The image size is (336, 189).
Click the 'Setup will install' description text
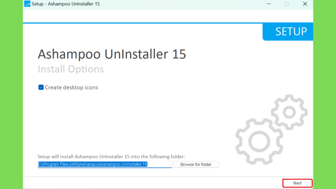click(111, 157)
